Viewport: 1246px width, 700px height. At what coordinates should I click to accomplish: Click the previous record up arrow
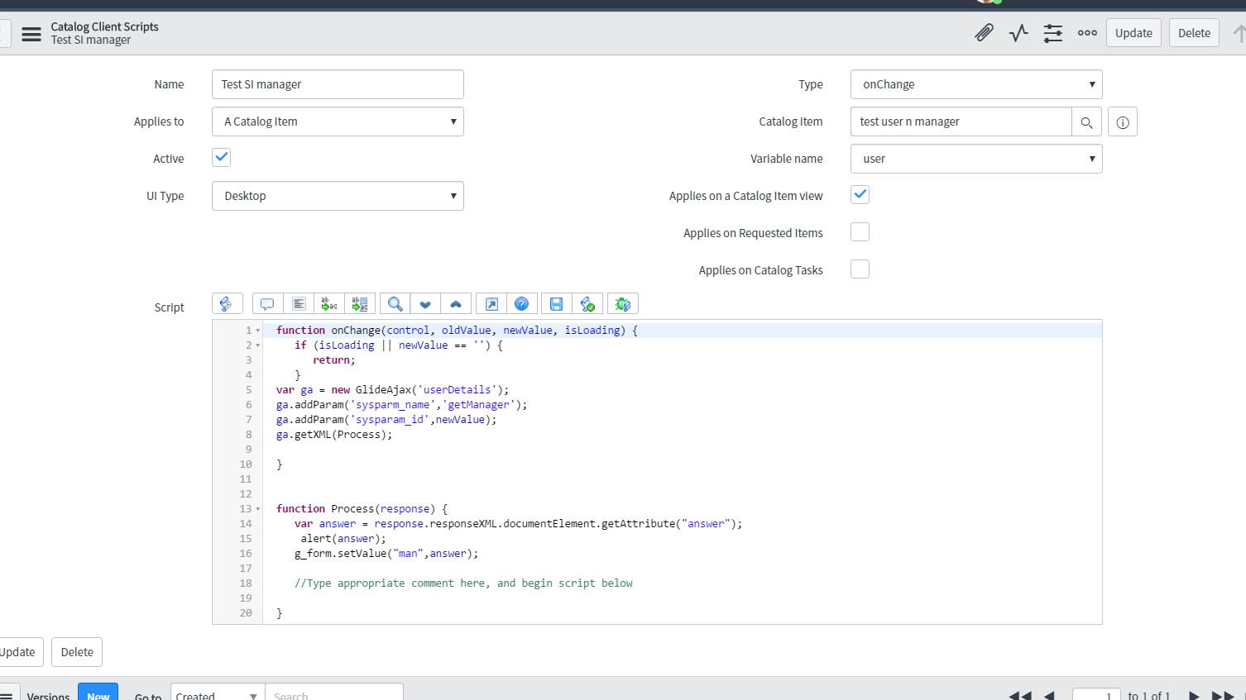point(1239,33)
